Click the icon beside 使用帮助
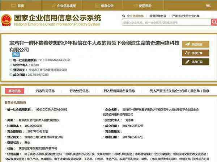Image resolution: width=217 pixels, height=162 pixels. point(135,6)
